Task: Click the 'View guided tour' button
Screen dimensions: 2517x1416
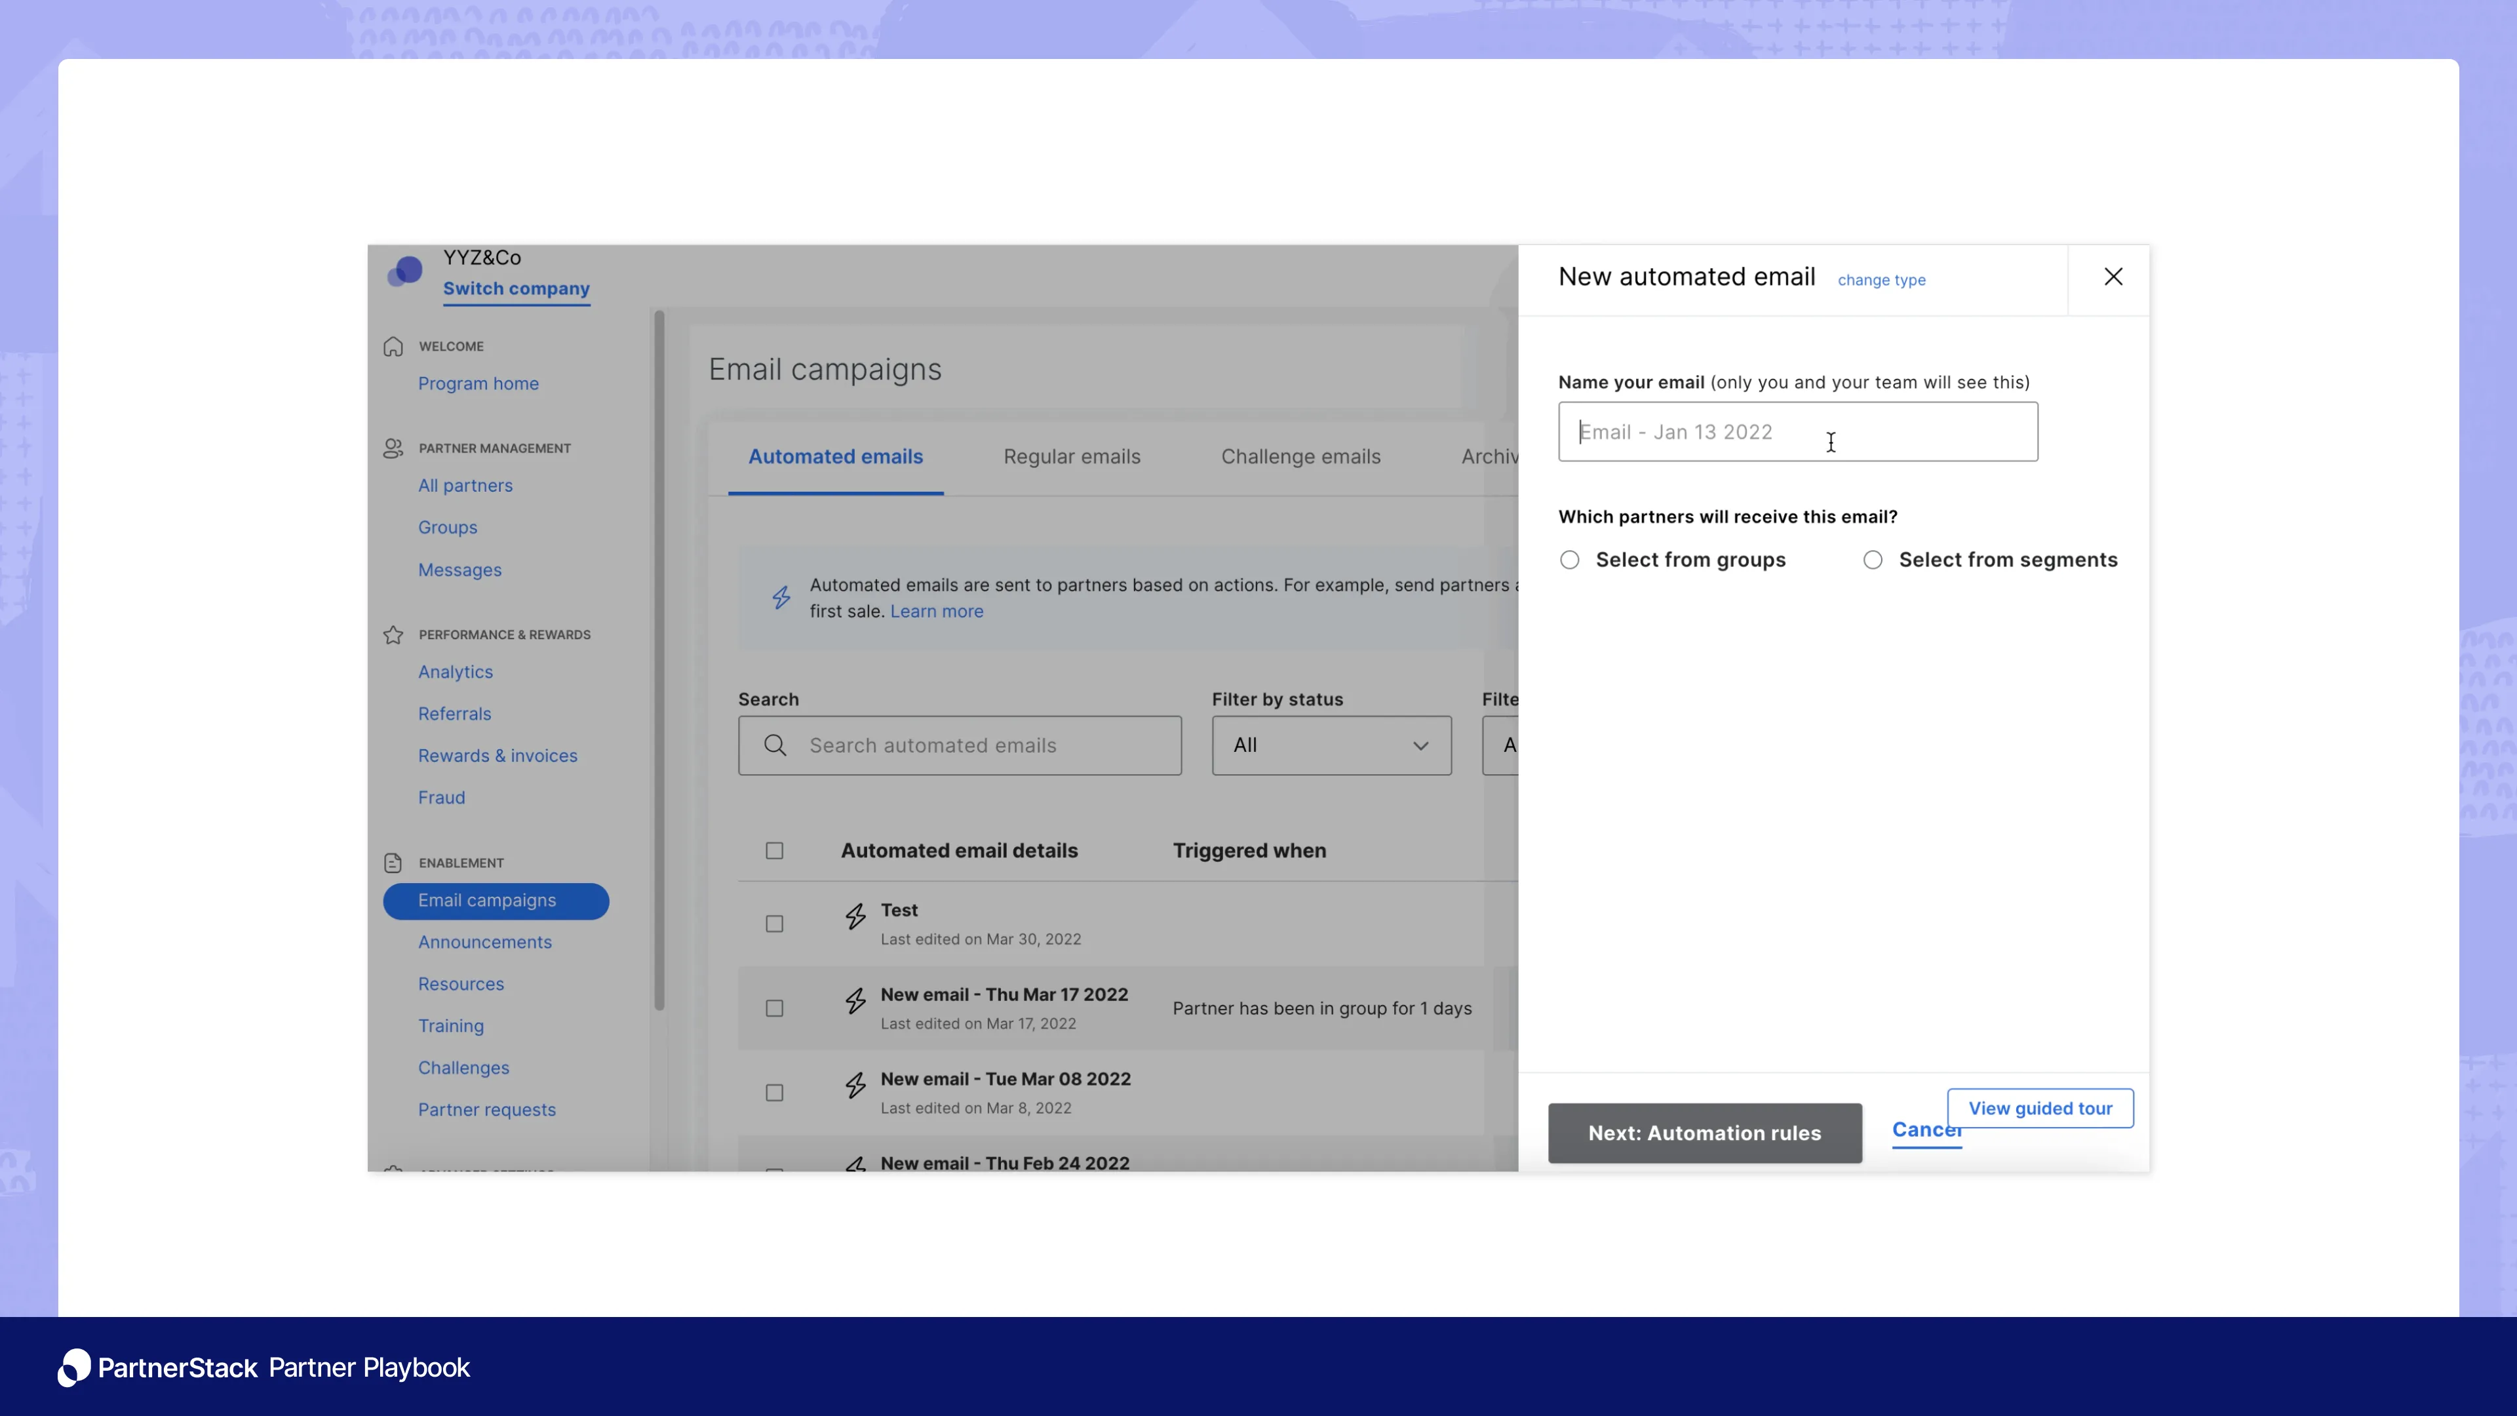Action: 2040,1108
